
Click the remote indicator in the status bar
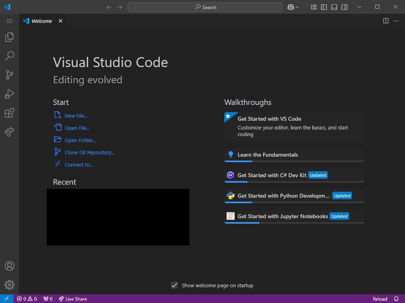[x=6, y=299]
